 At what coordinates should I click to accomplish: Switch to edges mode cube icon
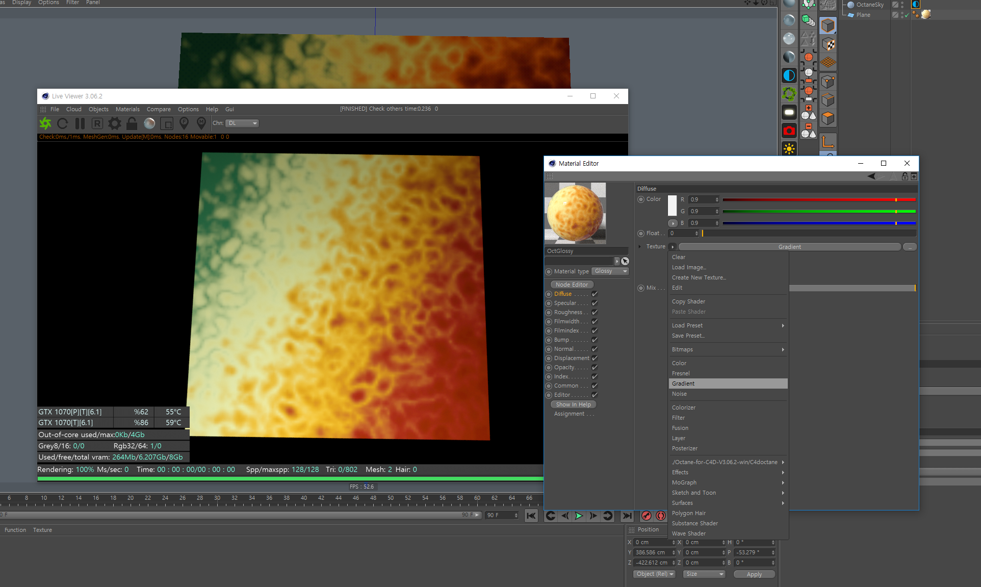[828, 100]
